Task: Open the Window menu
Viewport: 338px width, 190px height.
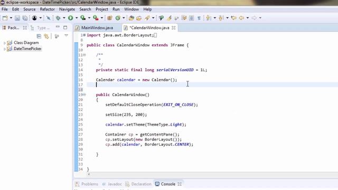Action: 132,9
